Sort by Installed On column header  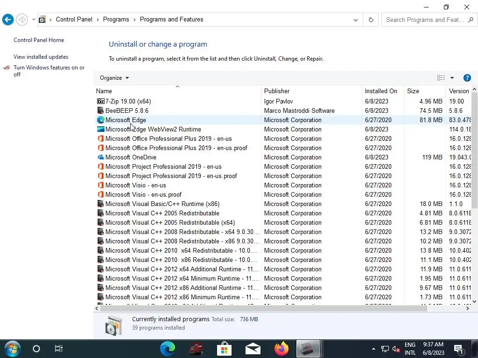pos(383,91)
